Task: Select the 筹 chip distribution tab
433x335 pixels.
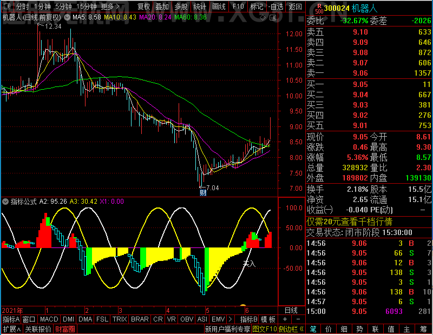Action: pos(424,329)
